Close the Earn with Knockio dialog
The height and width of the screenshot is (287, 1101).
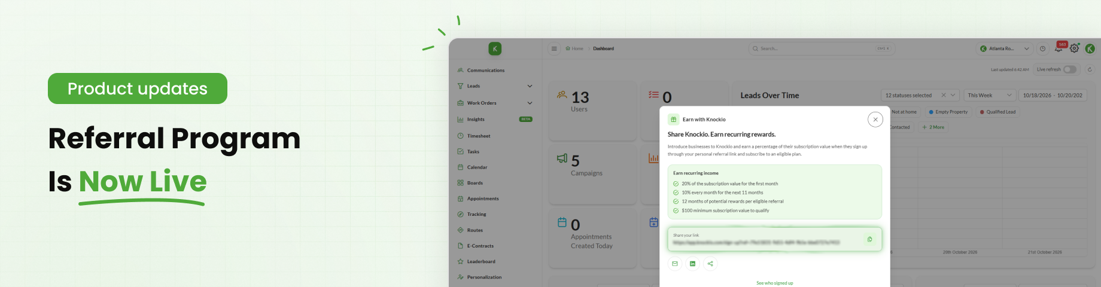[x=875, y=119]
